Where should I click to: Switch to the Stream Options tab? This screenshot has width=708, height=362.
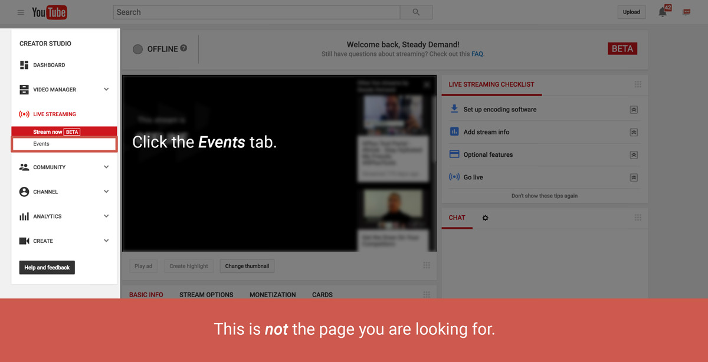pos(206,294)
